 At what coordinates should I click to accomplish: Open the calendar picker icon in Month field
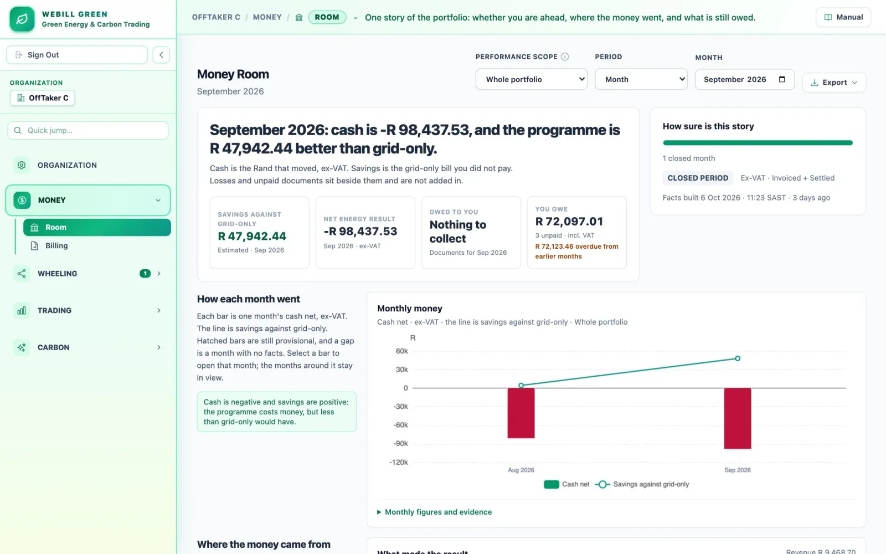pos(782,79)
